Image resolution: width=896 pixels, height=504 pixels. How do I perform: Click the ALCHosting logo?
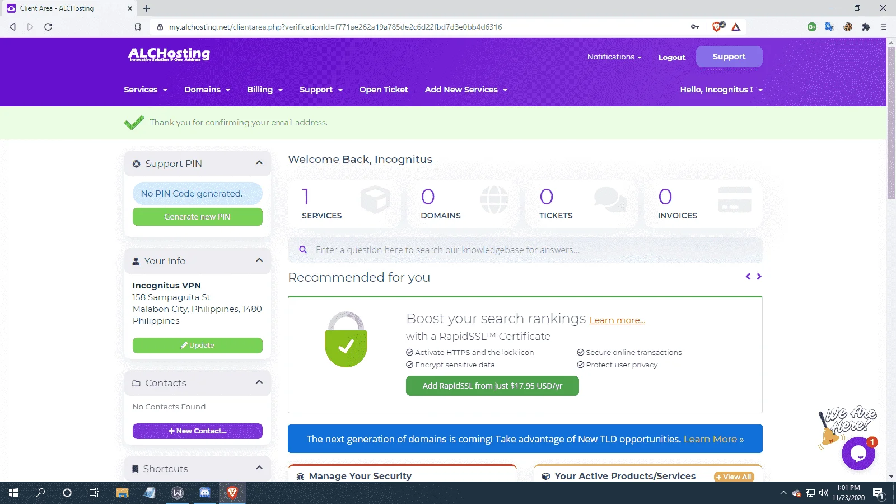click(169, 54)
